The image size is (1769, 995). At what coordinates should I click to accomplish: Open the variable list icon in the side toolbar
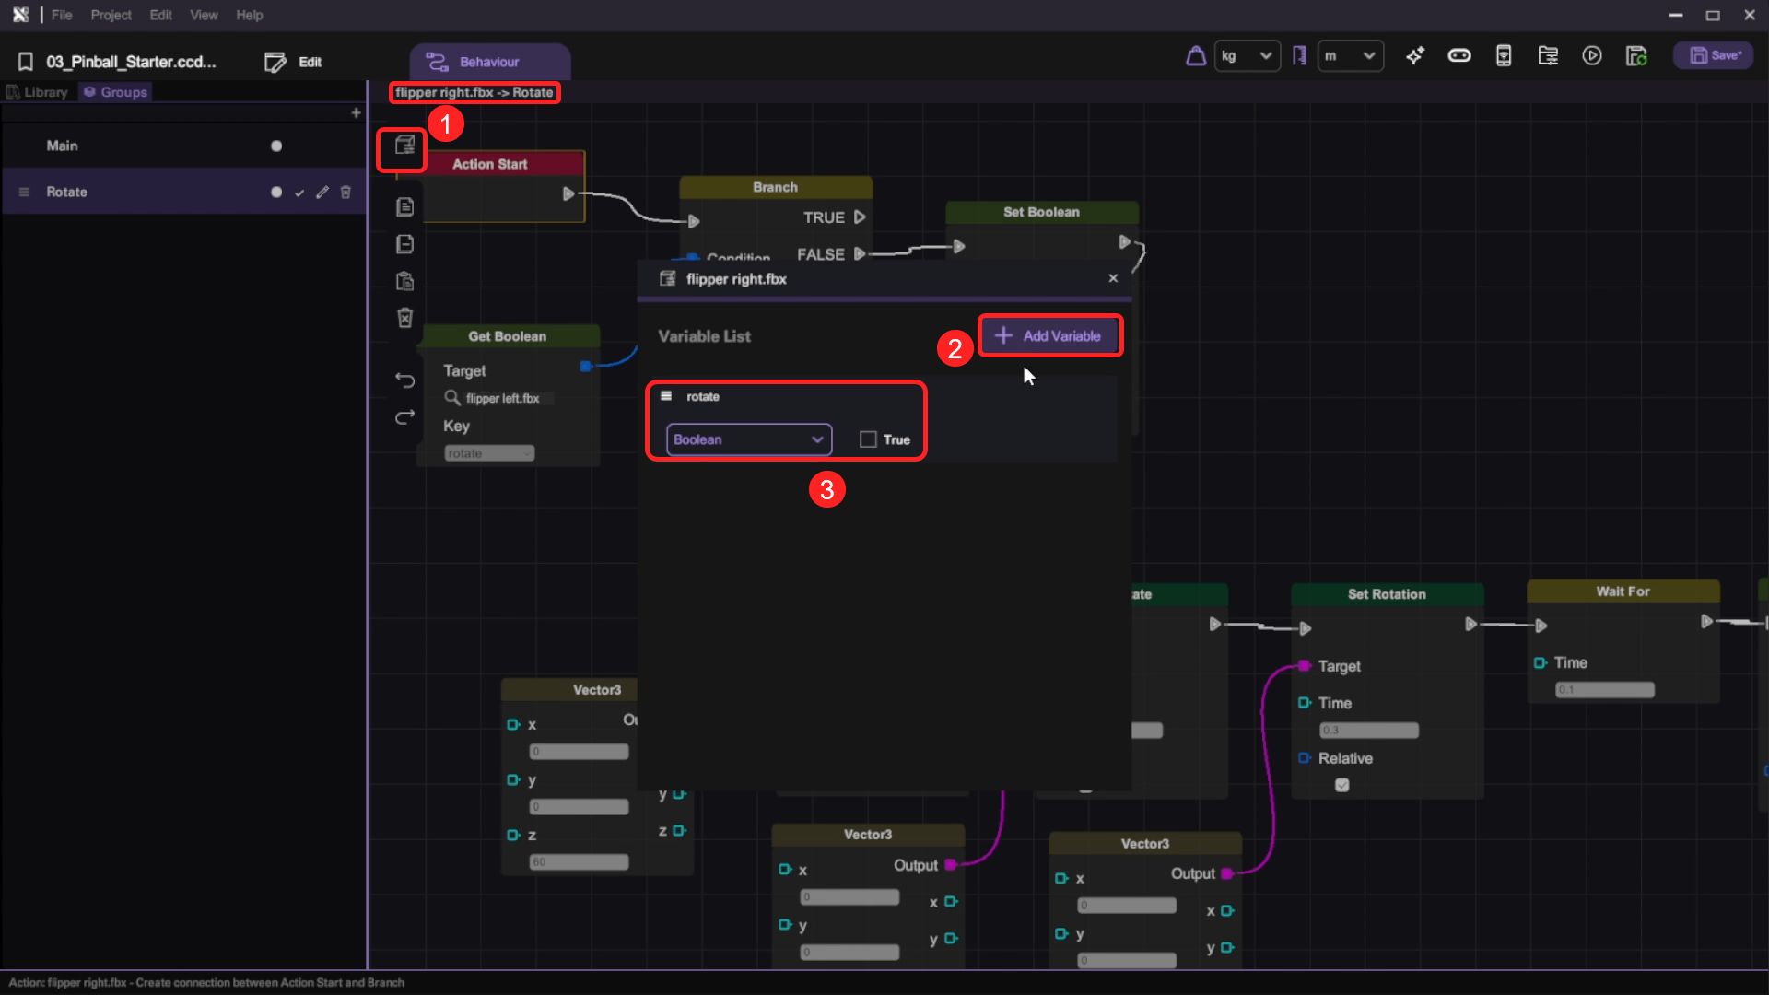[404, 146]
